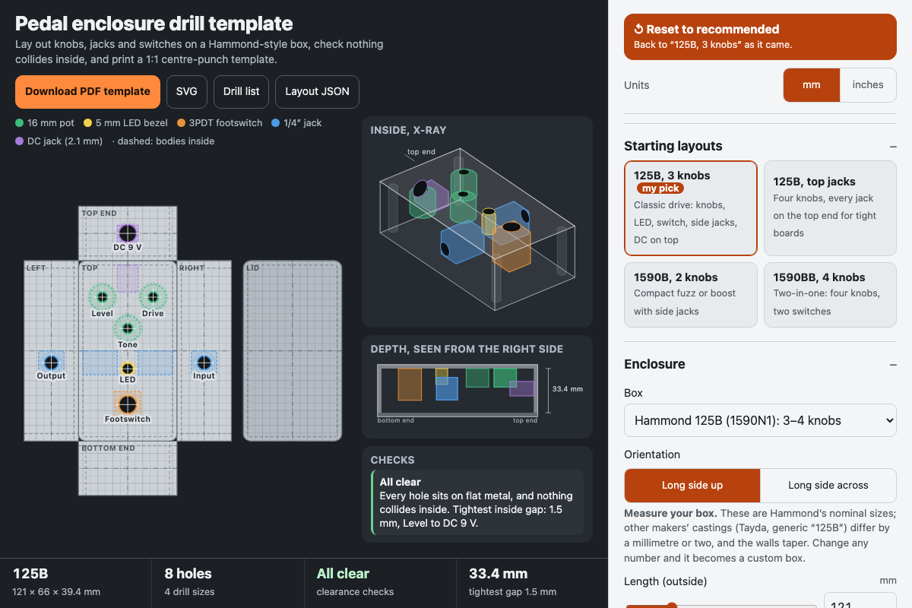
Task: Click the Length value input field
Action: 860,601
